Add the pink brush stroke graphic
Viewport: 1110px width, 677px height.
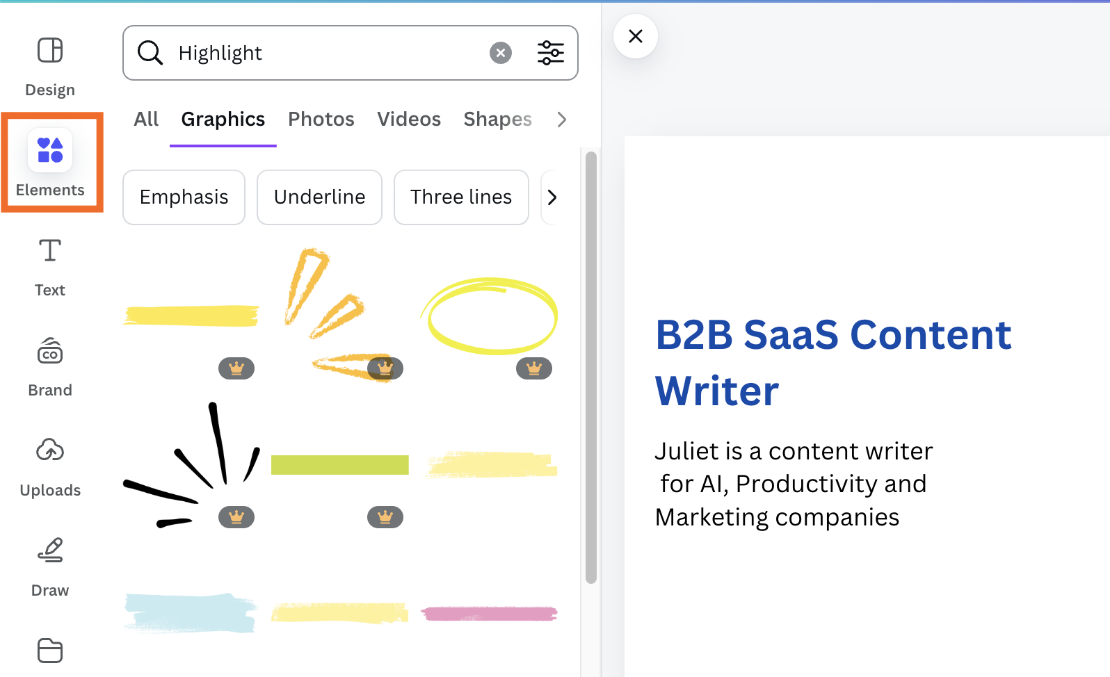click(x=490, y=613)
